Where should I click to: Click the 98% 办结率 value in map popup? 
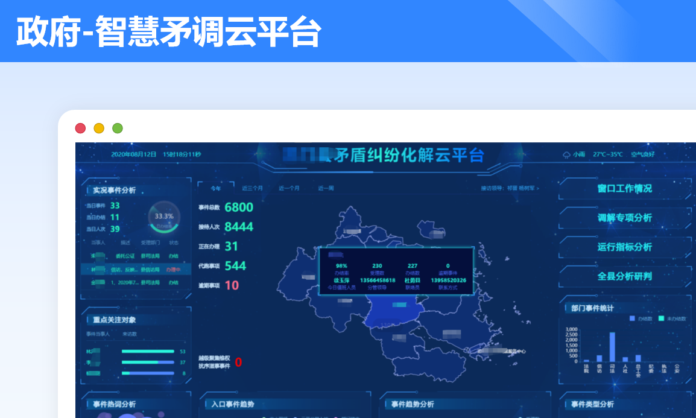click(341, 266)
